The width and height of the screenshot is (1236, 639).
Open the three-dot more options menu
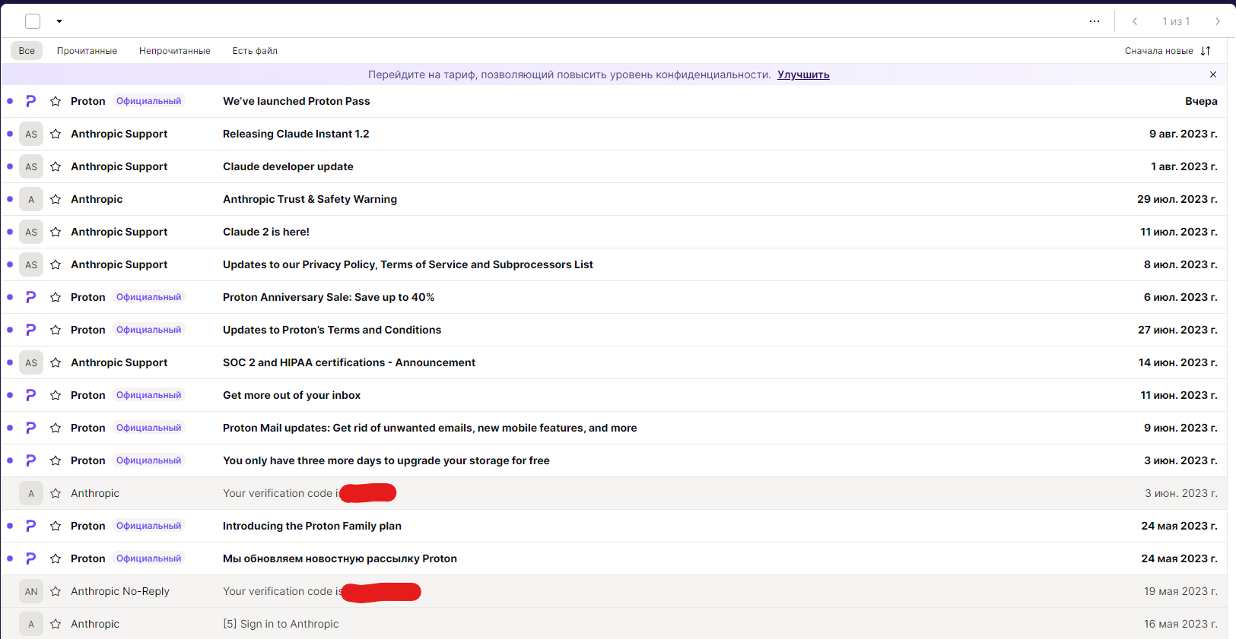[x=1094, y=21]
